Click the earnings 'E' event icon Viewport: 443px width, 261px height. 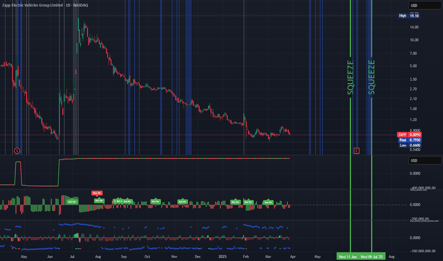click(356, 151)
